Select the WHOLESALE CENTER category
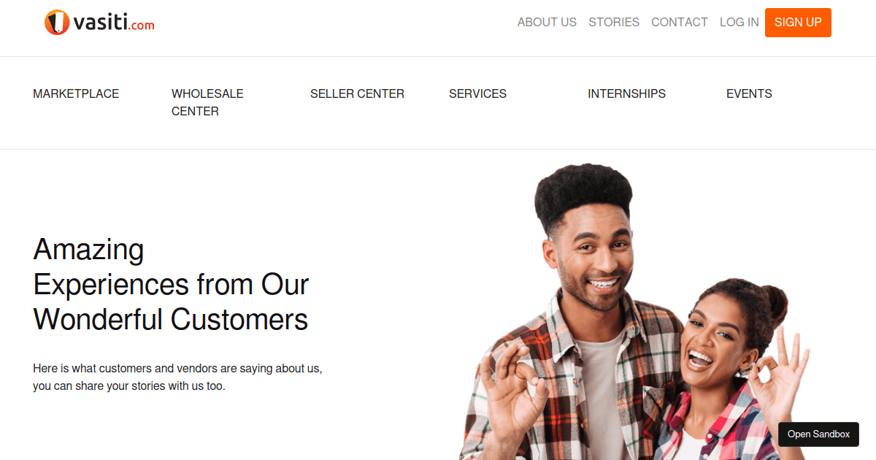 point(207,102)
